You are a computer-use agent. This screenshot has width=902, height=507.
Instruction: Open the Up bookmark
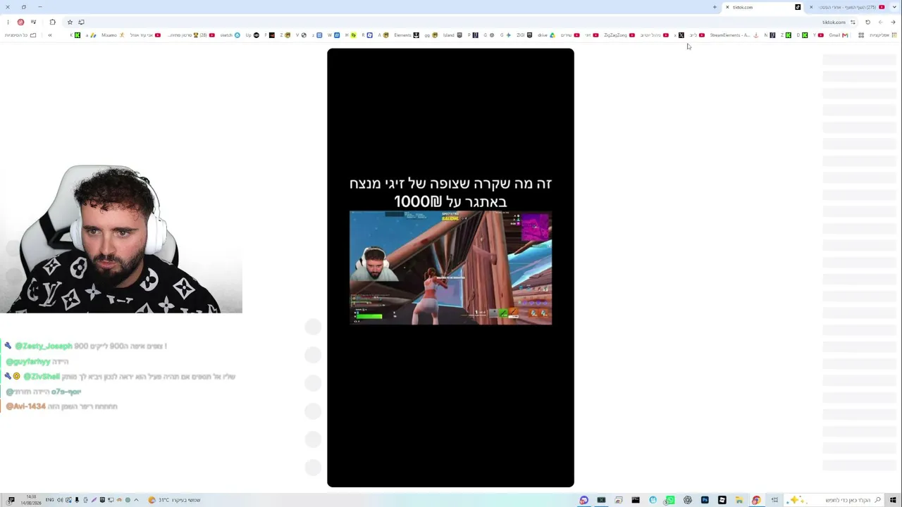click(252, 35)
